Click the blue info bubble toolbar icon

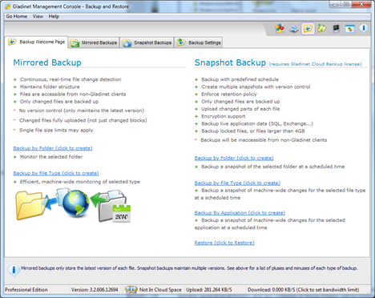[364, 28]
